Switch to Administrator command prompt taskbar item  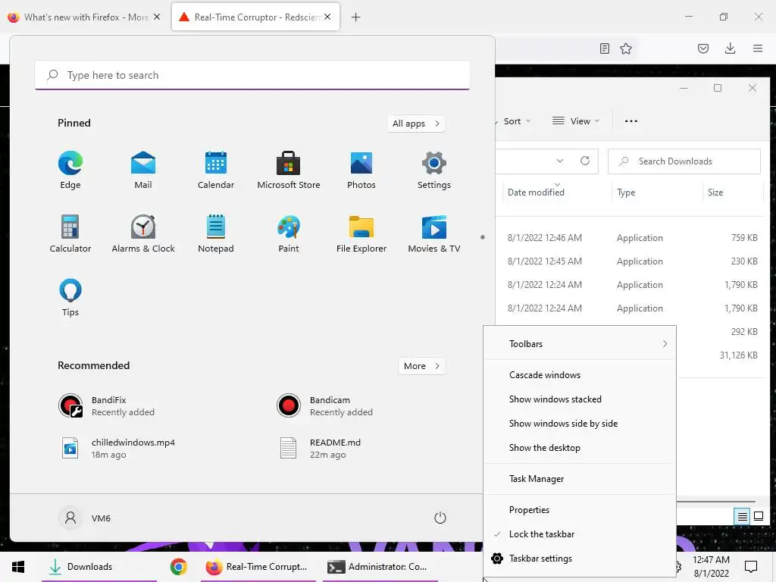pyautogui.click(x=380, y=567)
